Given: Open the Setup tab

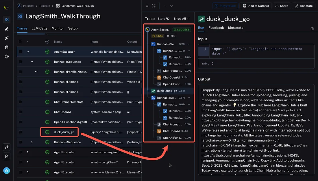Looking at the screenshot, I should pos(73,28).
